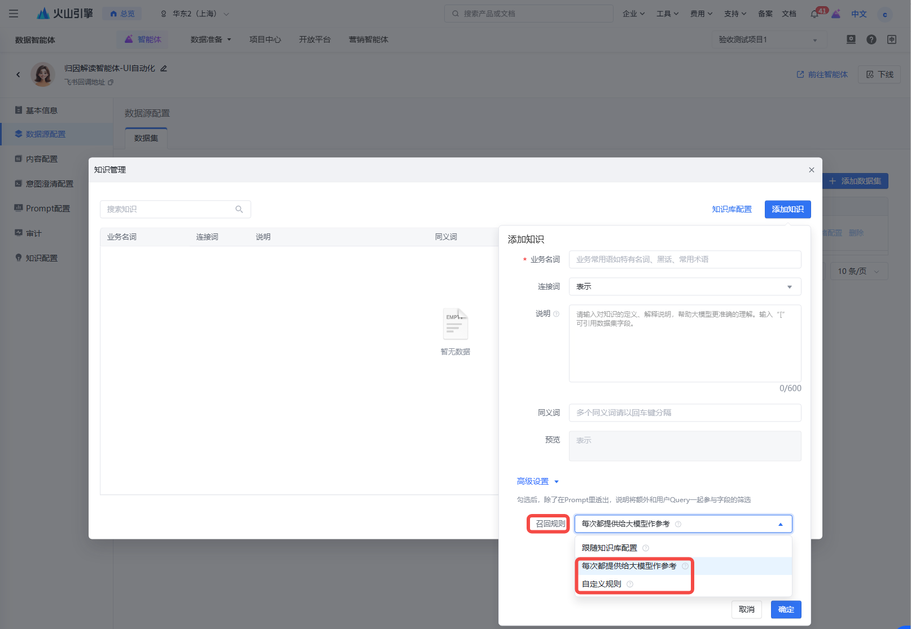Click the notification bell icon
Image resolution: width=911 pixels, height=629 pixels.
click(x=814, y=14)
